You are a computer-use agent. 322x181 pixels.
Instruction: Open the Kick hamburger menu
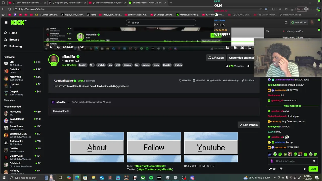pyautogui.click(x=6, y=22)
